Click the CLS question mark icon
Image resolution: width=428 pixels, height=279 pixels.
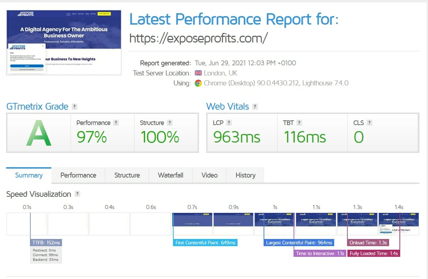[x=370, y=123]
